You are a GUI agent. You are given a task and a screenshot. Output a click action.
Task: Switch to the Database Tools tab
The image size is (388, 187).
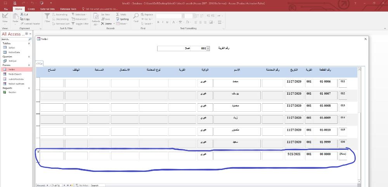click(x=68, y=9)
